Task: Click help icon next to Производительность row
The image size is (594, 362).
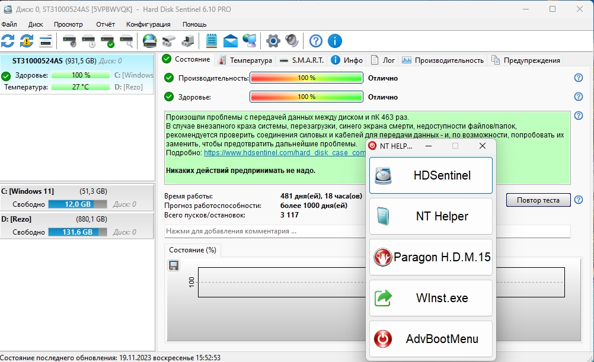Action: pos(579,78)
